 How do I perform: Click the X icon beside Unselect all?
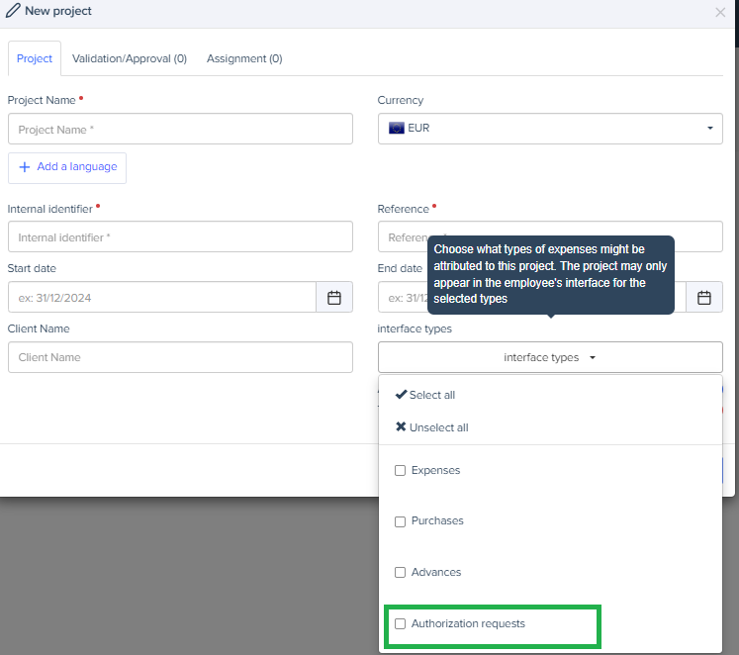[401, 427]
